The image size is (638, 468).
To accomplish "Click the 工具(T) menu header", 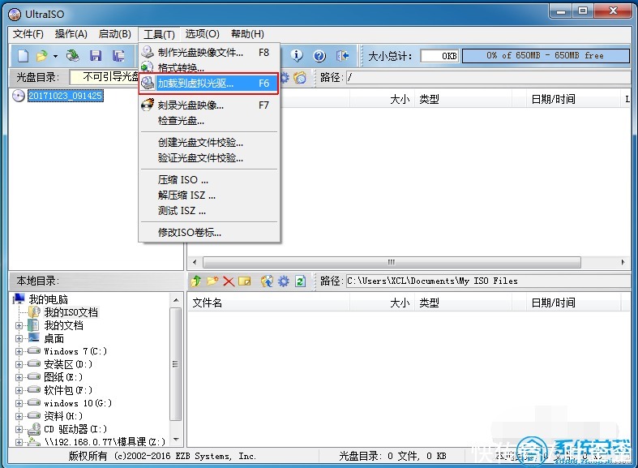I will click(x=159, y=34).
